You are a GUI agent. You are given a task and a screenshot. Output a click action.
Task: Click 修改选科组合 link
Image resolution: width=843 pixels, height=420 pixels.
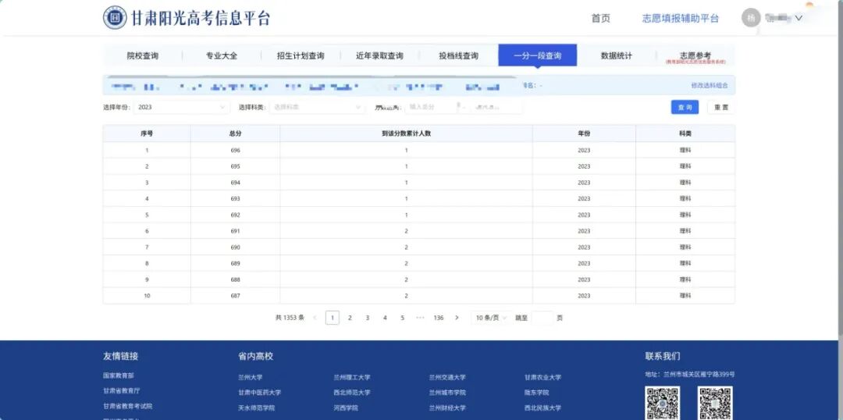tap(710, 86)
